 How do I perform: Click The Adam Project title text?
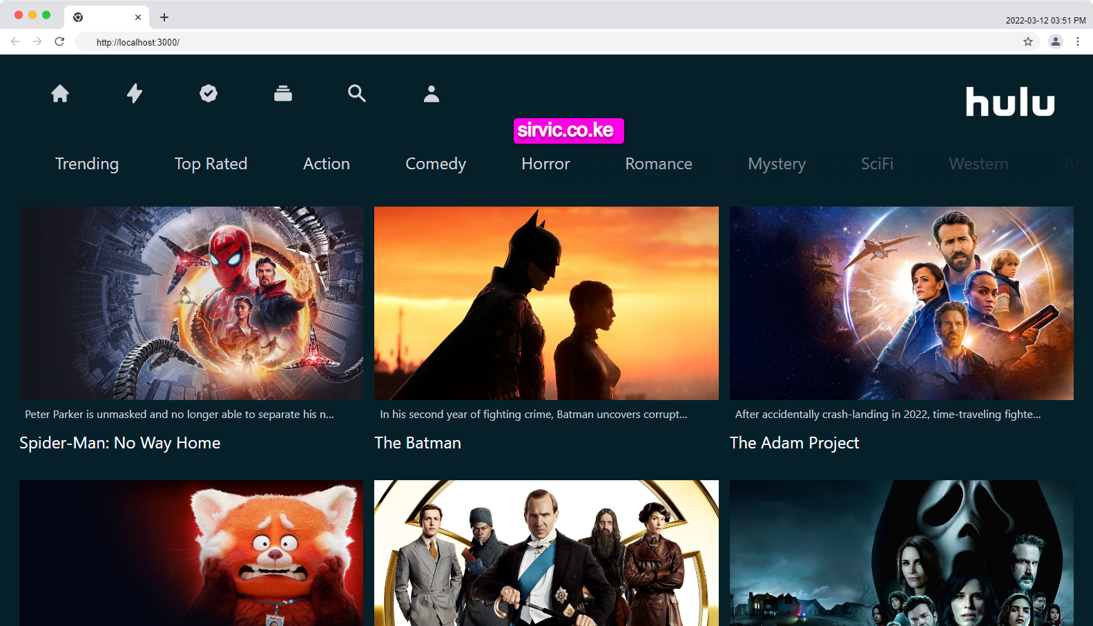(x=795, y=443)
